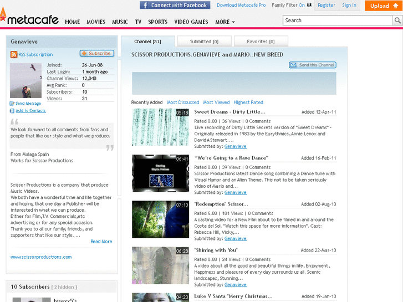The image size is (403, 302).
Task: Subscribe to Genavieve's channel
Action: [96, 54]
